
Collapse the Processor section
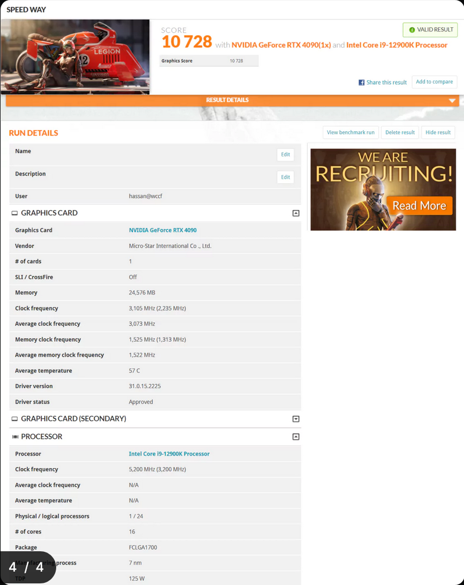(x=295, y=437)
